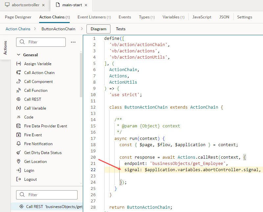Image resolution: width=263 pixels, height=212 pixels.
Task: Click 'async run(context)' on line 17
Action: point(137,138)
